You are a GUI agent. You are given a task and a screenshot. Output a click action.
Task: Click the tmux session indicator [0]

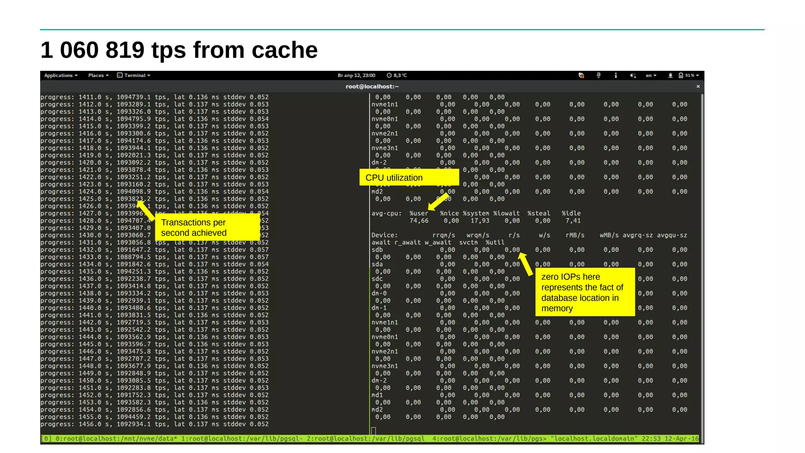[x=46, y=438]
